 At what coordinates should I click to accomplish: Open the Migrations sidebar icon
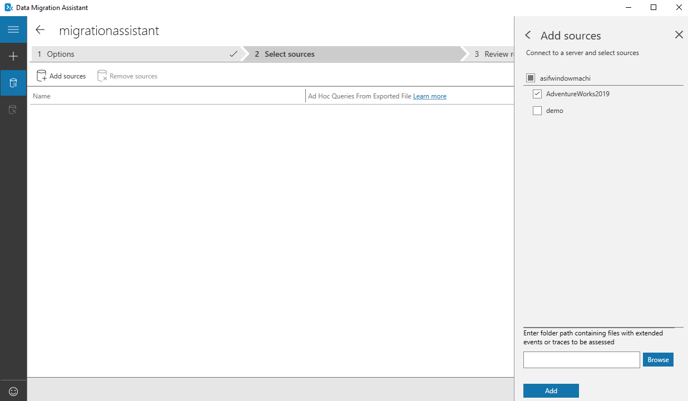pos(13,110)
